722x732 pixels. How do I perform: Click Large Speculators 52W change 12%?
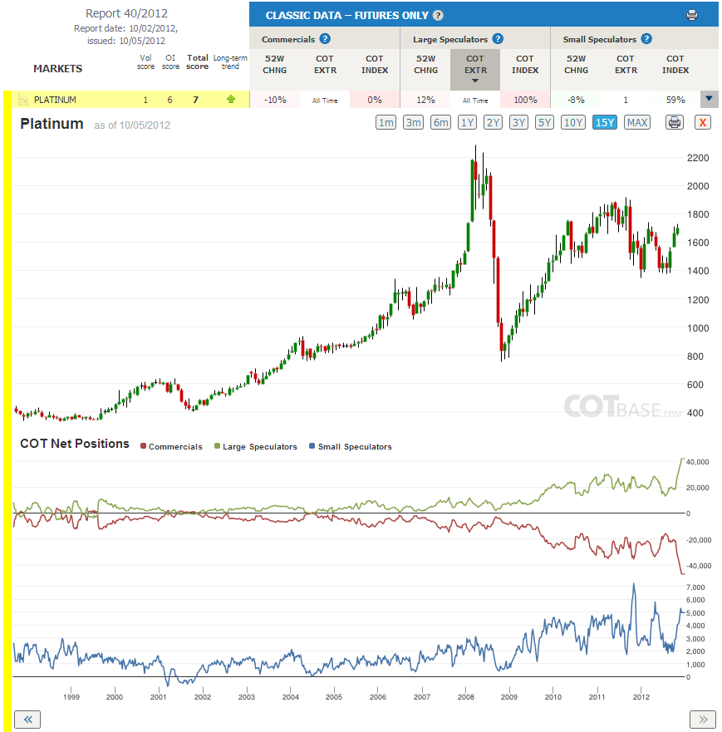pyautogui.click(x=425, y=100)
